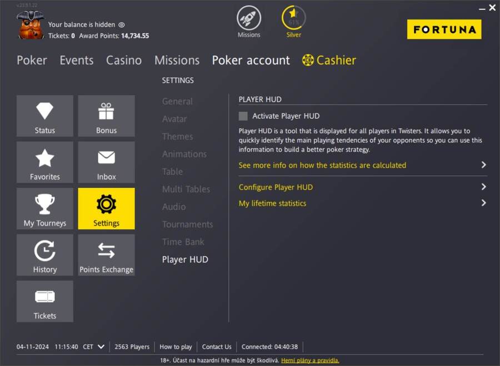500x366 pixels.
Task: Select Player HUD settings category
Action: [x=185, y=259]
